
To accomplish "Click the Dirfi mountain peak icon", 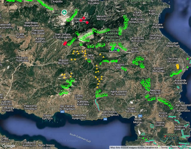I will click(68, 13).
